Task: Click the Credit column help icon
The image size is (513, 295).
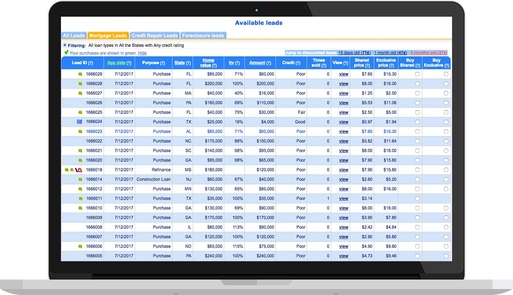Action: pos(299,63)
